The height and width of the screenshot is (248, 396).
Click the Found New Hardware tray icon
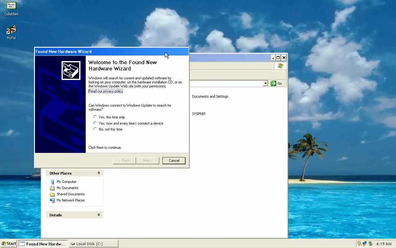pos(359,244)
